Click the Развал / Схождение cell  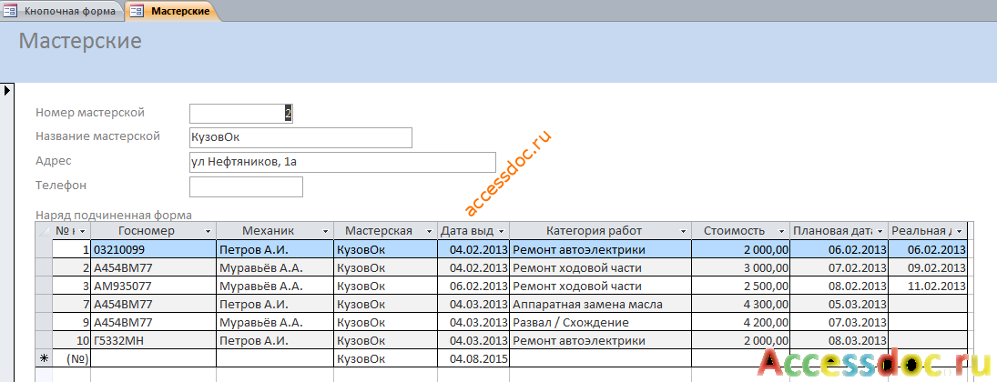click(x=600, y=322)
